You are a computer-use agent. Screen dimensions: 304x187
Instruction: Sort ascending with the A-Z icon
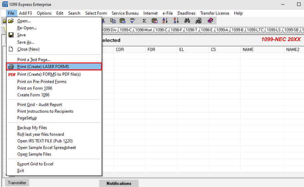165,21
